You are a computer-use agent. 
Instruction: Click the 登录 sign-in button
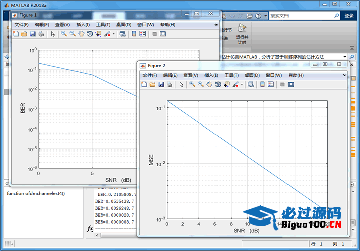pyautogui.click(x=349, y=16)
